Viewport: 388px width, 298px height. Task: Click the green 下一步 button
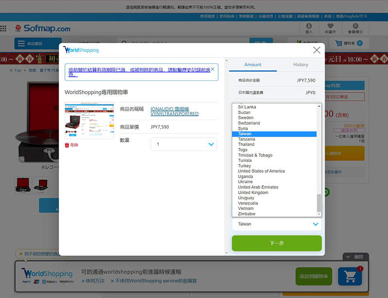tap(276, 243)
